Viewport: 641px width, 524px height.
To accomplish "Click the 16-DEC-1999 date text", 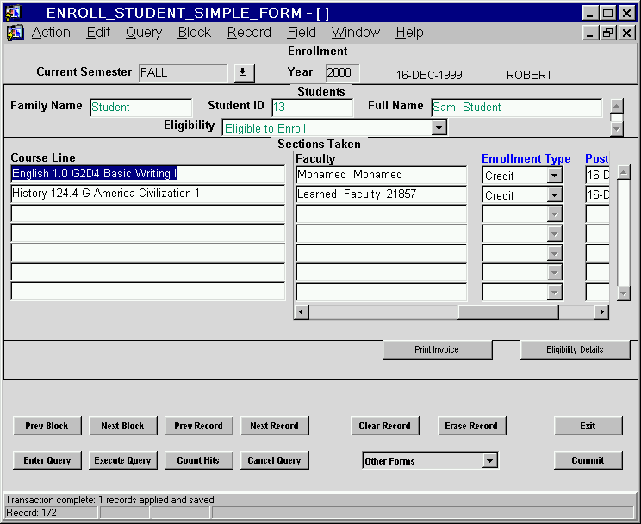I will [429, 75].
